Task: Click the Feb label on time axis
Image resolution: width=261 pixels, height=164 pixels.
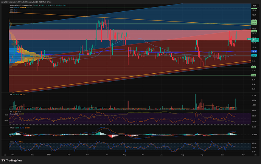Action: 69,155
